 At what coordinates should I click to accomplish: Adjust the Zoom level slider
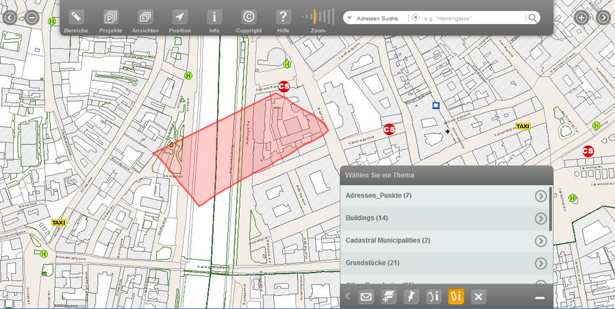(318, 17)
